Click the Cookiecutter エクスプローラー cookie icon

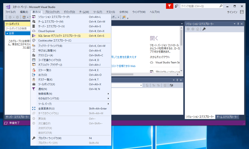(x=34, y=41)
